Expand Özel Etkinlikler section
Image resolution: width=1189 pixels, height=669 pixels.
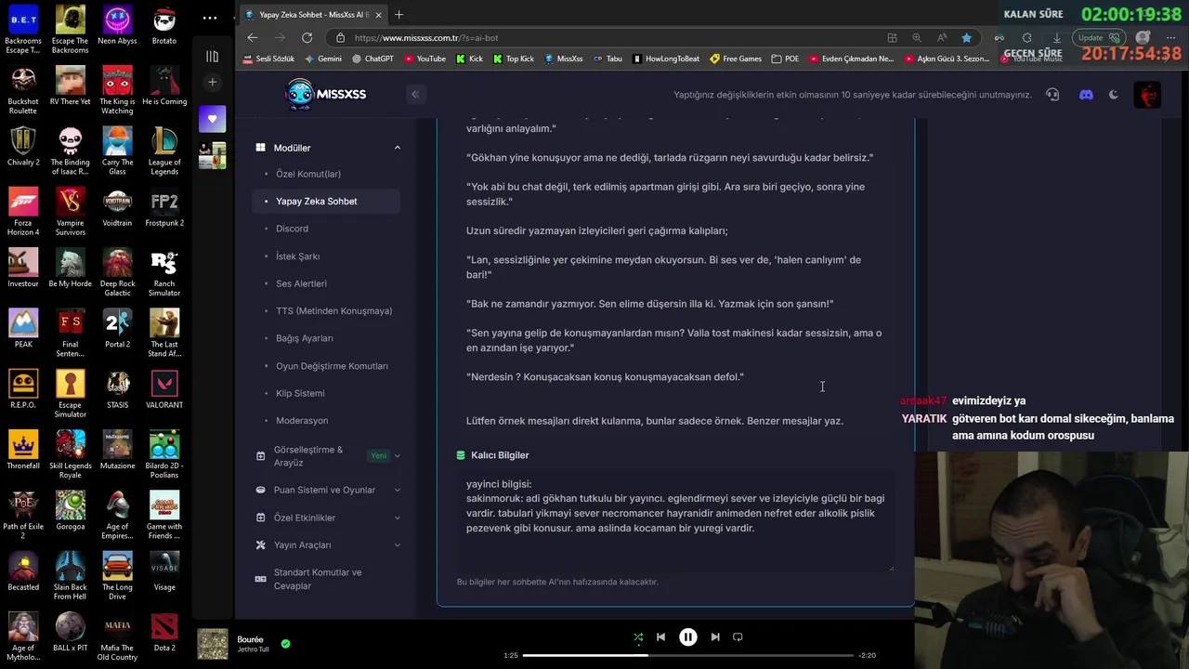(x=328, y=518)
